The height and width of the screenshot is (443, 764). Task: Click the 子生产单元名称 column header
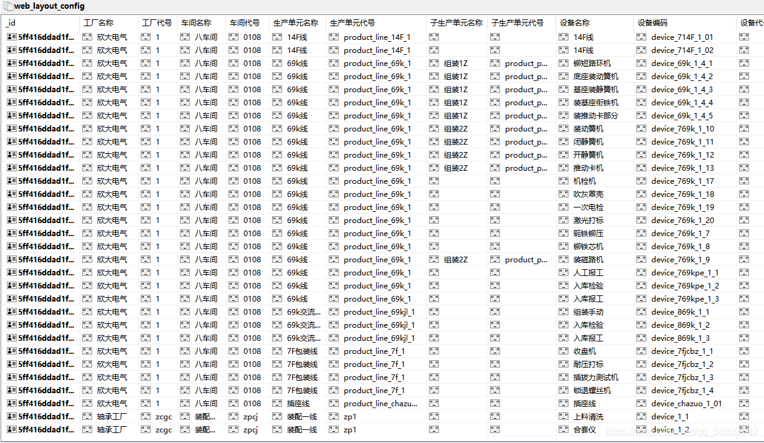coord(457,23)
